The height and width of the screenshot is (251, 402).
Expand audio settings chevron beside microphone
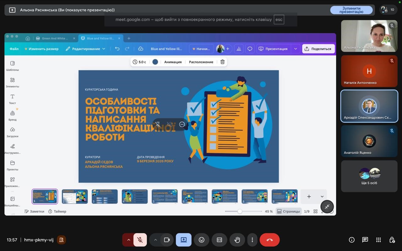point(128,240)
